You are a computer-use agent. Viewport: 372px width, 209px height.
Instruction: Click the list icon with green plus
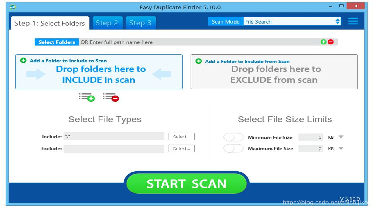tap(87, 97)
